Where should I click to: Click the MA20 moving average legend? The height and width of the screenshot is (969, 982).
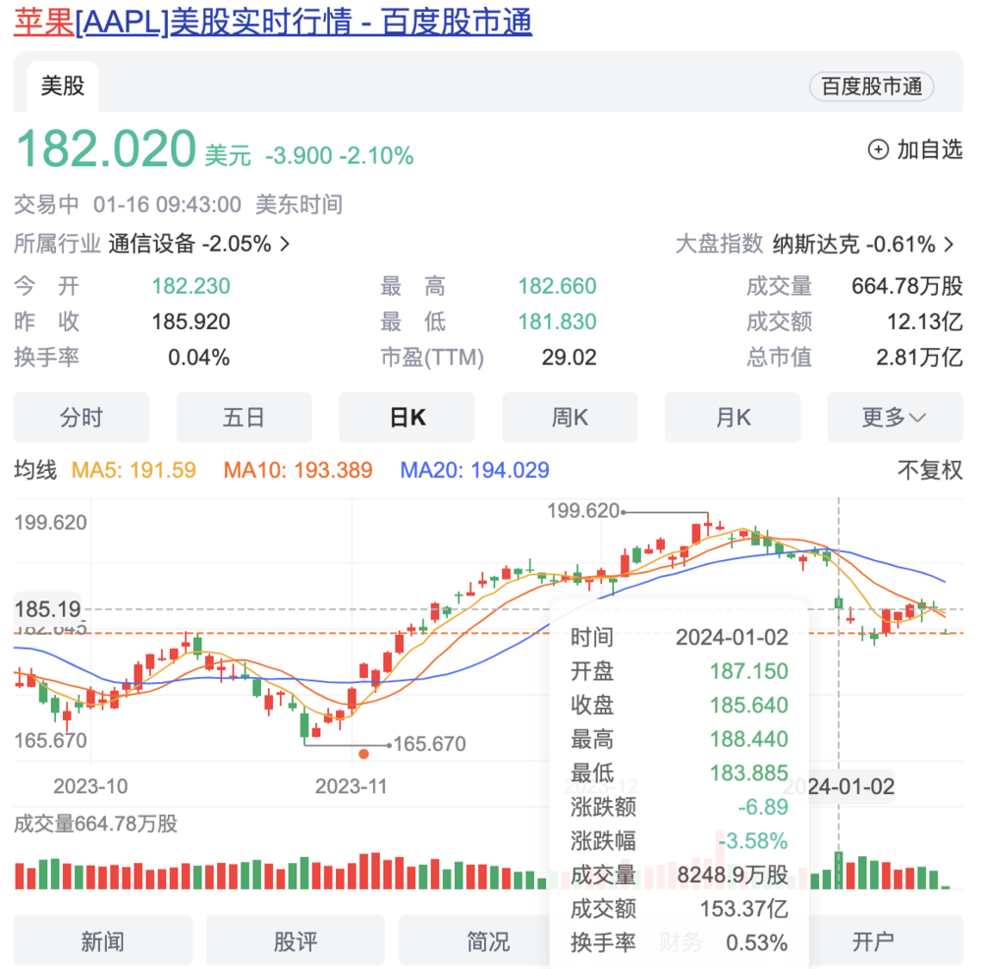coord(474,471)
